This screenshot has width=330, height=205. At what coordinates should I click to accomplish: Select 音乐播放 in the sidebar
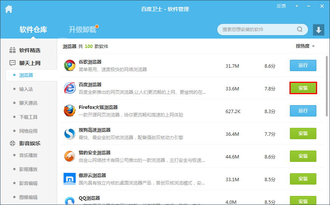pos(28,155)
